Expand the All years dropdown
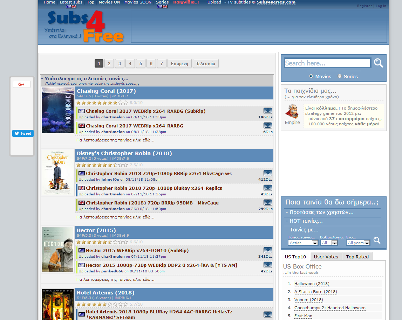Image resolution: width=402 pixels, height=320 pixels. pos(358,243)
